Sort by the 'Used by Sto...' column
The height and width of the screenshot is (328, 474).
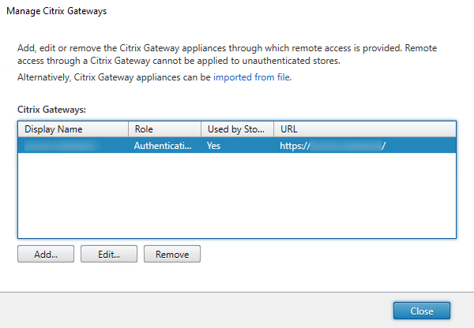[236, 129]
